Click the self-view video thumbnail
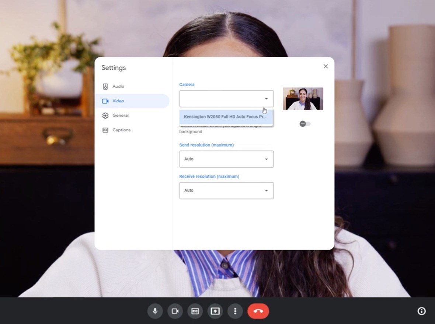 point(303,98)
